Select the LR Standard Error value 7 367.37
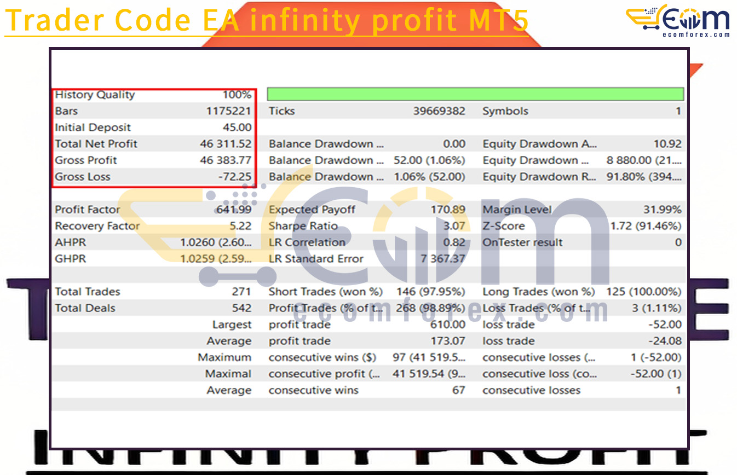 pyautogui.click(x=444, y=259)
